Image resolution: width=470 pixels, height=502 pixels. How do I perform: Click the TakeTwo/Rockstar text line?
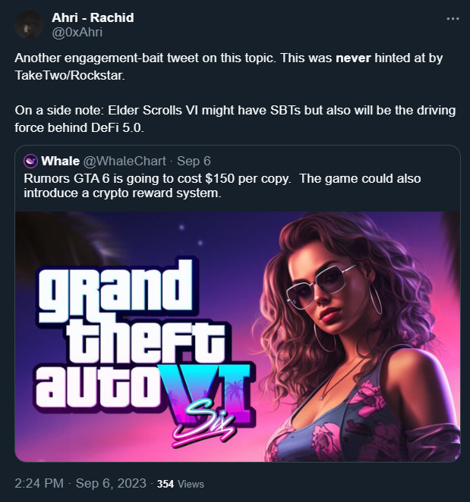point(70,76)
